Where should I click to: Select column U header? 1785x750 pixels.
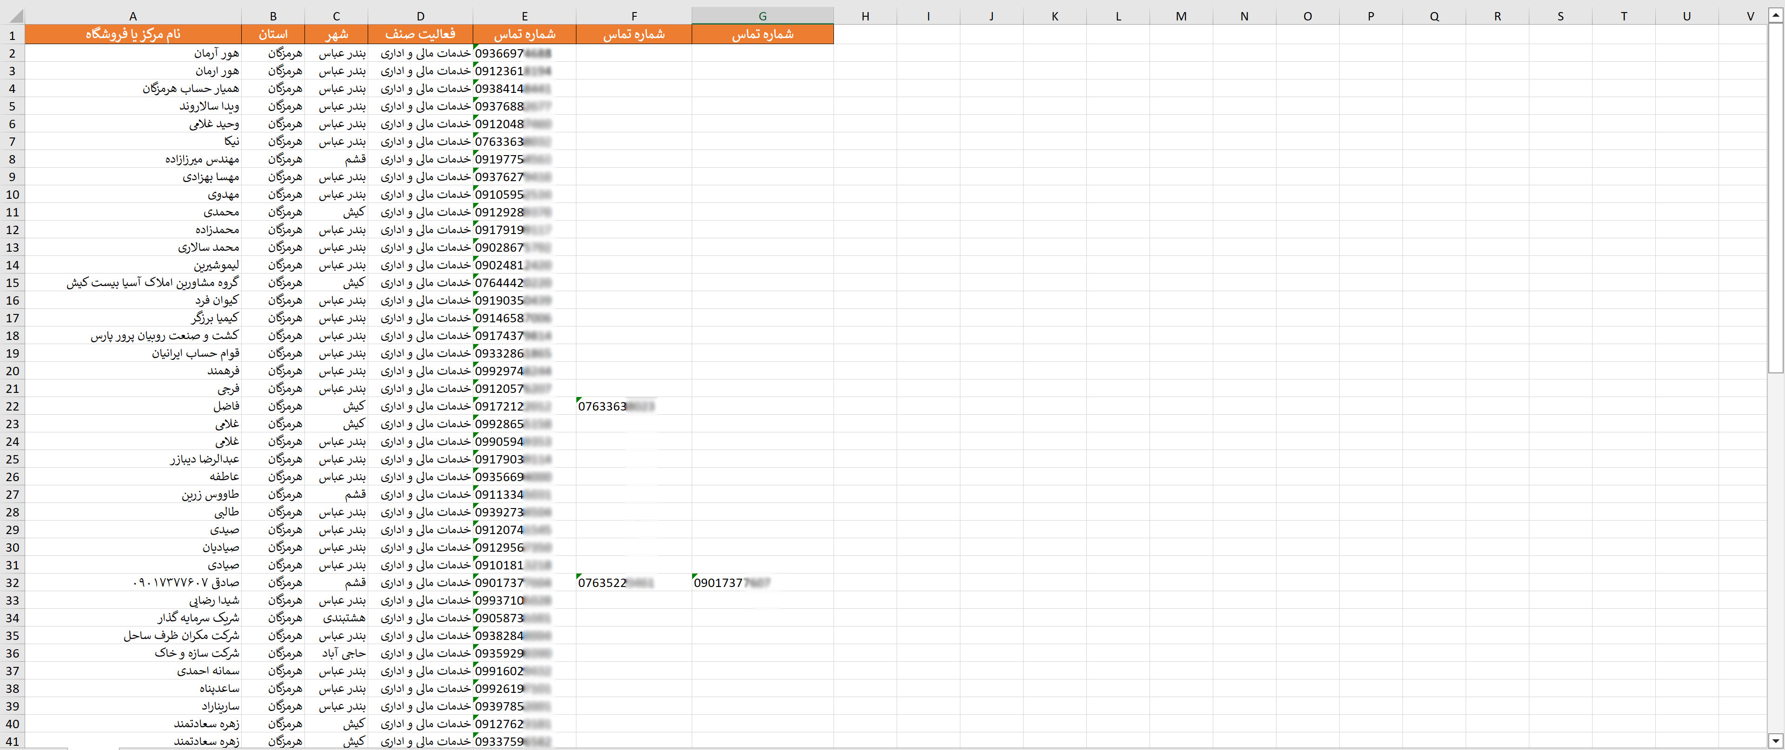pyautogui.click(x=1686, y=16)
